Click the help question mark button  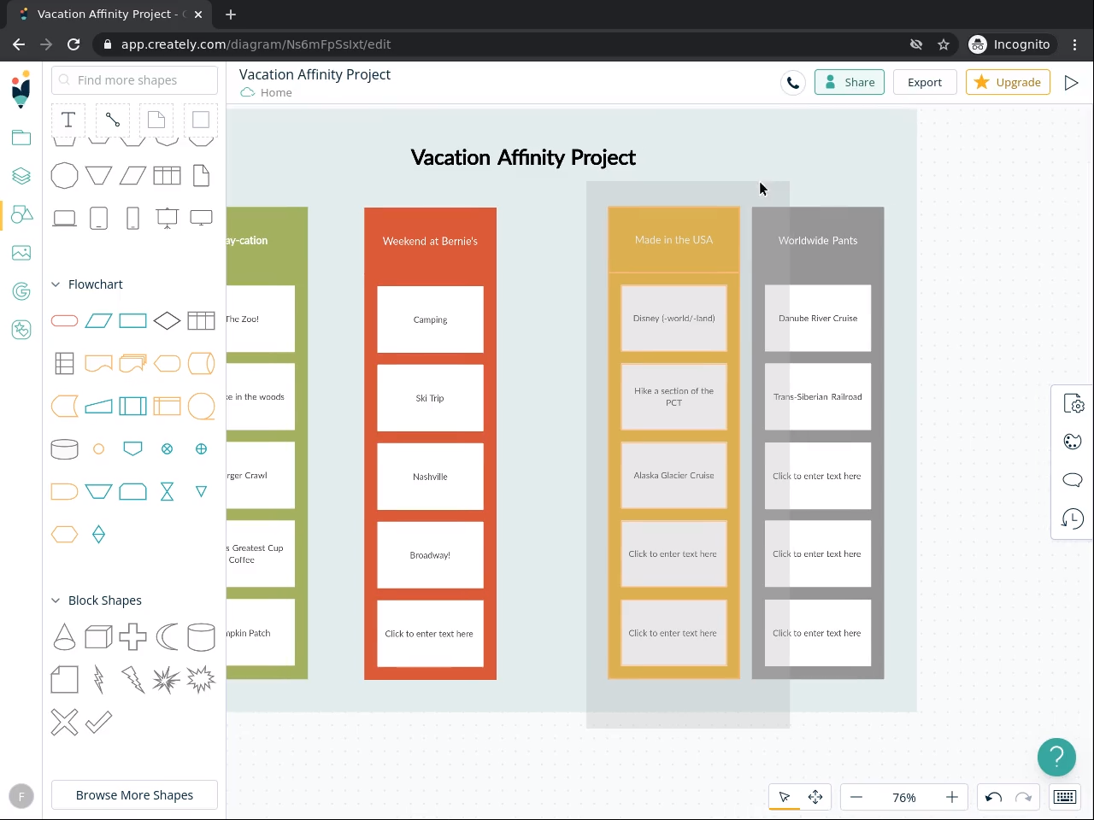point(1056,757)
